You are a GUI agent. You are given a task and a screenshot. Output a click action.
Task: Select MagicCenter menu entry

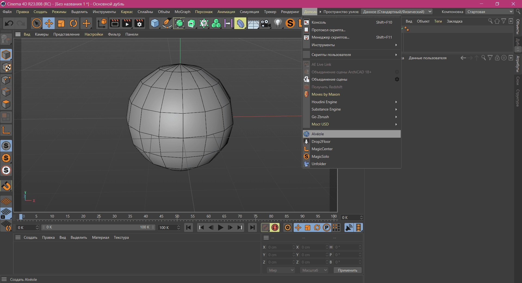[352, 149]
